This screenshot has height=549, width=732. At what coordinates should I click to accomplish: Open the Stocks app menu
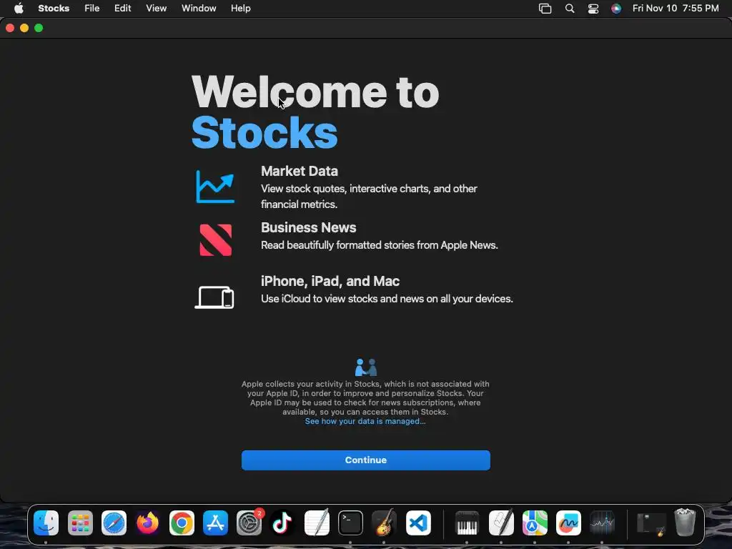pyautogui.click(x=54, y=9)
